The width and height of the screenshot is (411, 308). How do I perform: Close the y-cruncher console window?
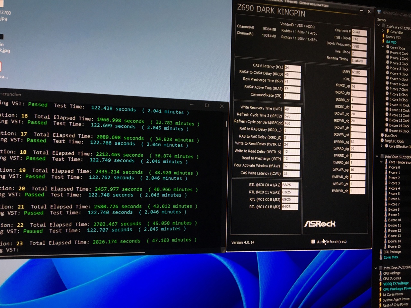pyautogui.click(x=222, y=106)
